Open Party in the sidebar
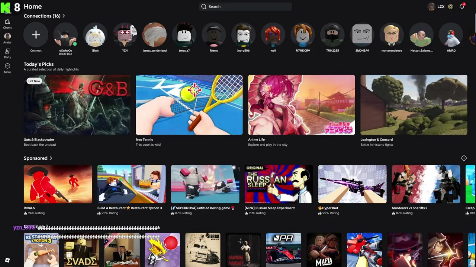This screenshot has height=267, width=476. [7, 53]
